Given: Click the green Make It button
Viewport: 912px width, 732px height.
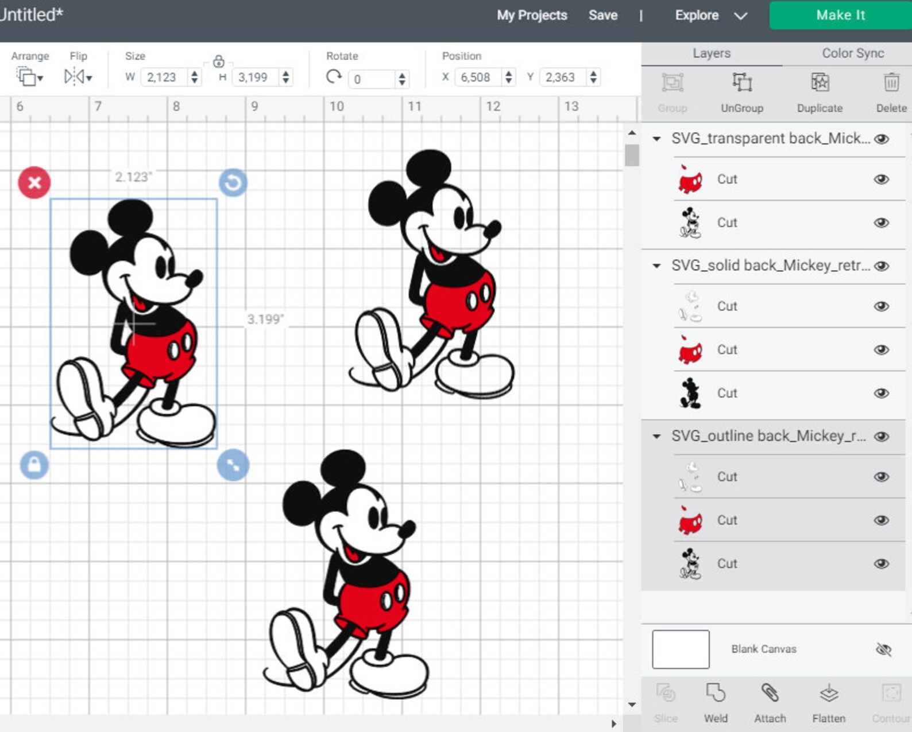Looking at the screenshot, I should click(x=840, y=15).
